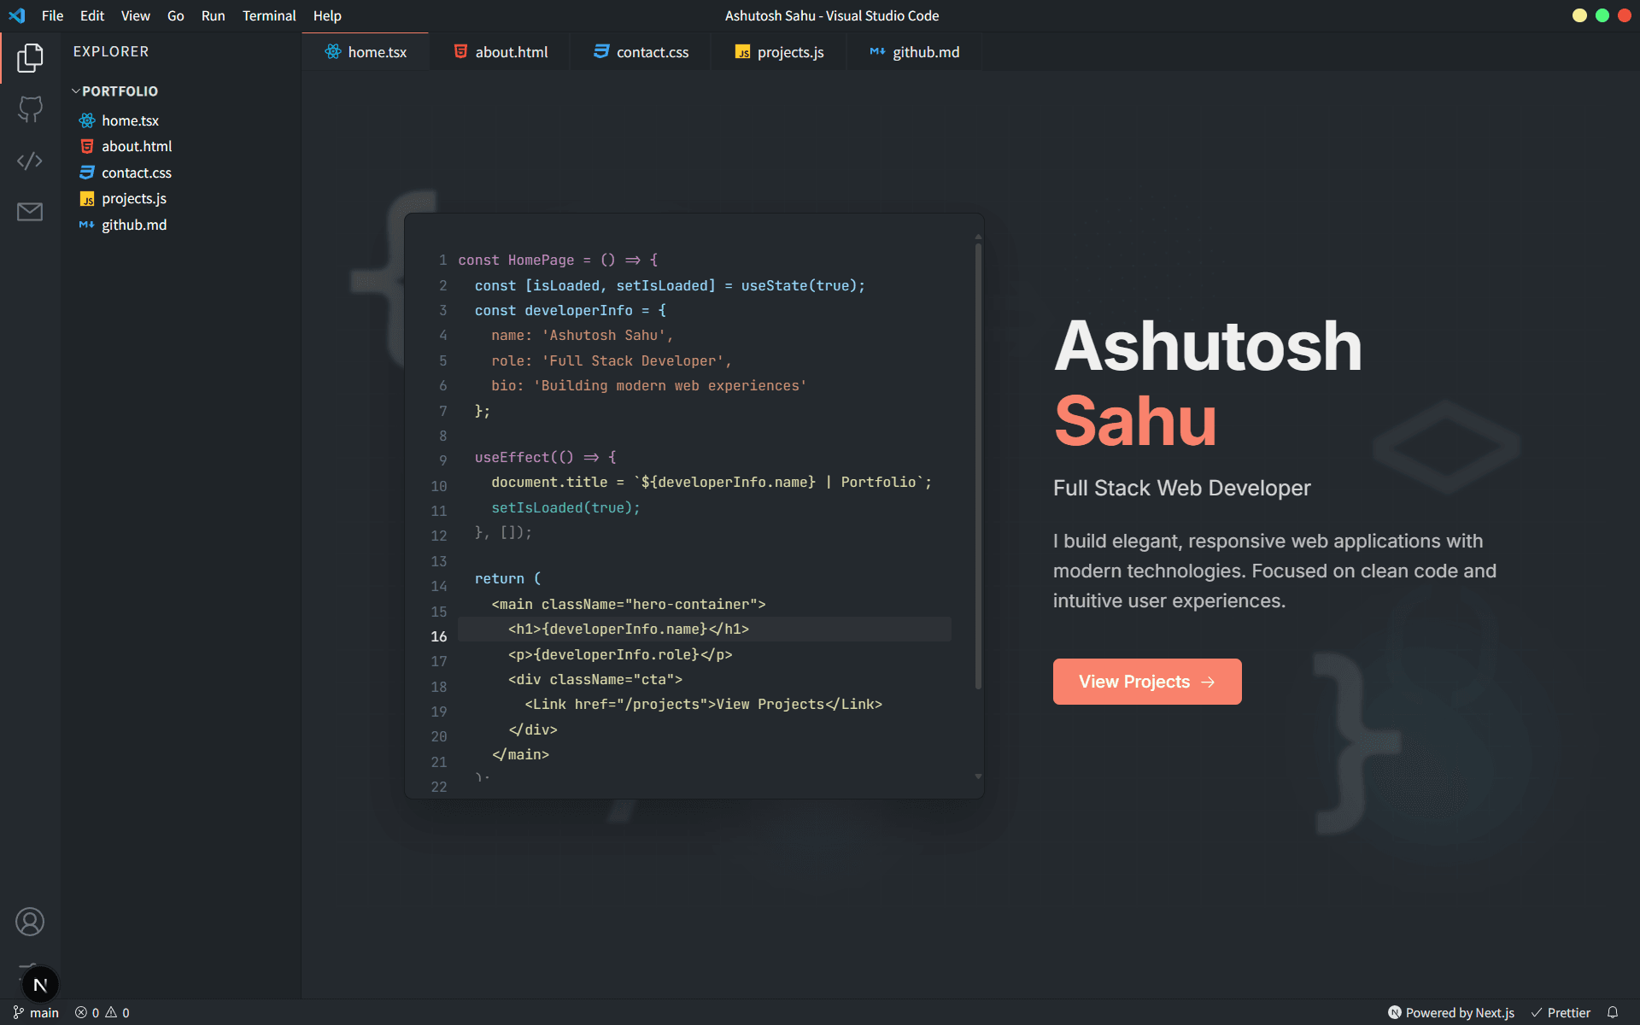Select the GitHub icon in the activity bar
The width and height of the screenshot is (1640, 1025).
pyautogui.click(x=31, y=109)
